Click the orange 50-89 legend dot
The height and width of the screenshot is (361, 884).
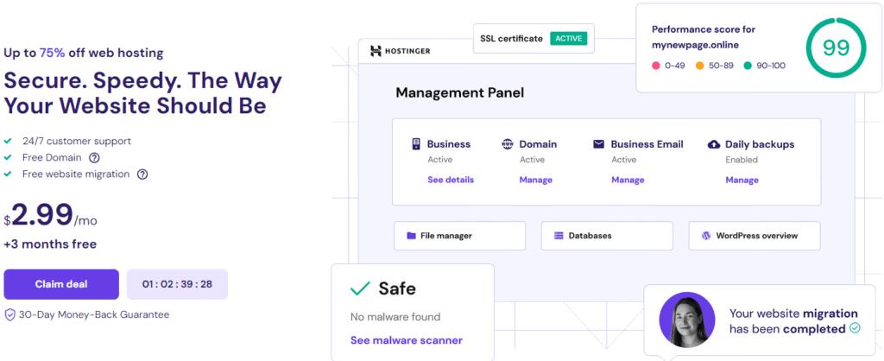[x=699, y=66]
